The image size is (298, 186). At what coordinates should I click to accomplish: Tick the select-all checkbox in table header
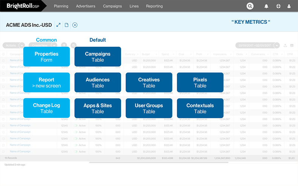[3, 54]
